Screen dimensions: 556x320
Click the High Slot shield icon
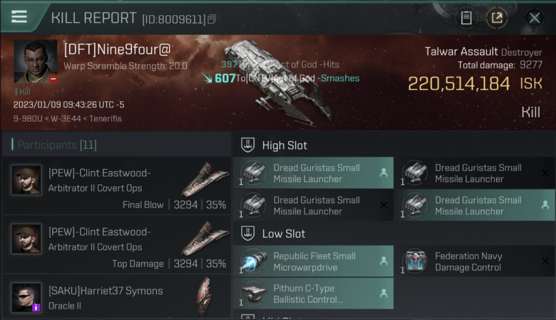tap(248, 145)
